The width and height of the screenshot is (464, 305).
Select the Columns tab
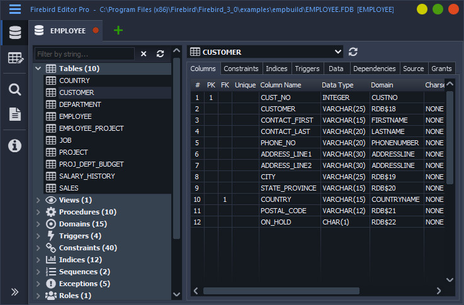point(203,69)
